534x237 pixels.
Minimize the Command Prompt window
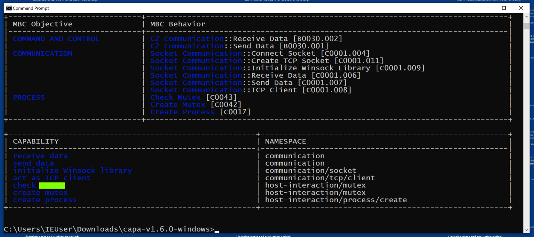click(487, 8)
